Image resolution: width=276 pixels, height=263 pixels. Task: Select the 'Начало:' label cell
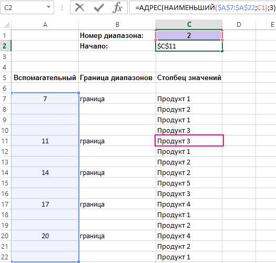117,46
